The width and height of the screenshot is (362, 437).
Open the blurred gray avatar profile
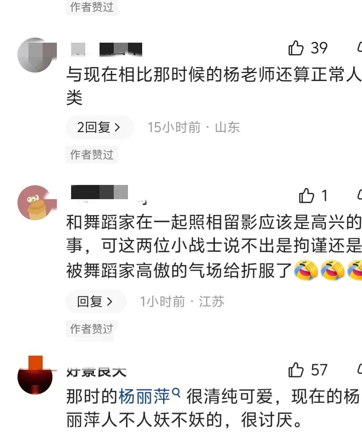(x=35, y=55)
